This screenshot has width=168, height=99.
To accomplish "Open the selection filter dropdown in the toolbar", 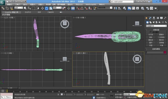I will [19, 8].
